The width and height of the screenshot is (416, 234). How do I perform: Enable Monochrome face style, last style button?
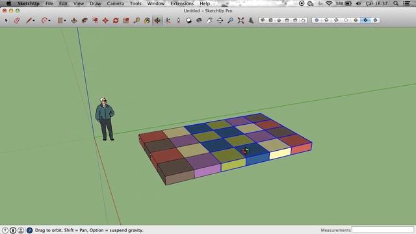pos(375,20)
